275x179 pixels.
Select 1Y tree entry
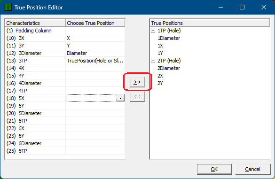[160, 53]
